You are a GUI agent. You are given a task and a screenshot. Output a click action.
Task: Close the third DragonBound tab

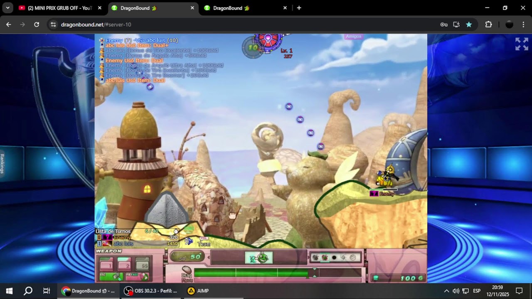pos(285,8)
